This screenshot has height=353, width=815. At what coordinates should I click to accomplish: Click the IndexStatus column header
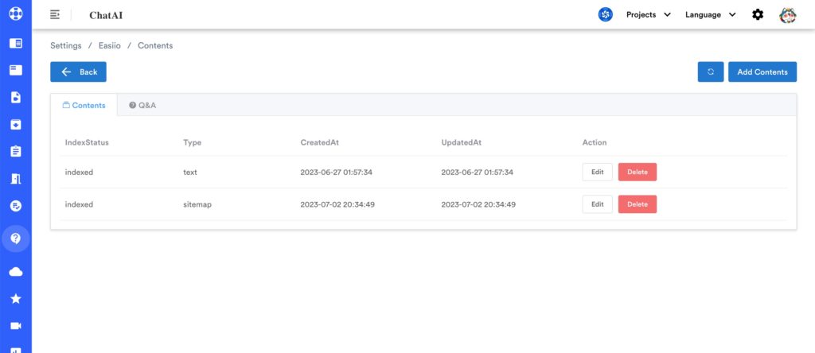pos(87,142)
